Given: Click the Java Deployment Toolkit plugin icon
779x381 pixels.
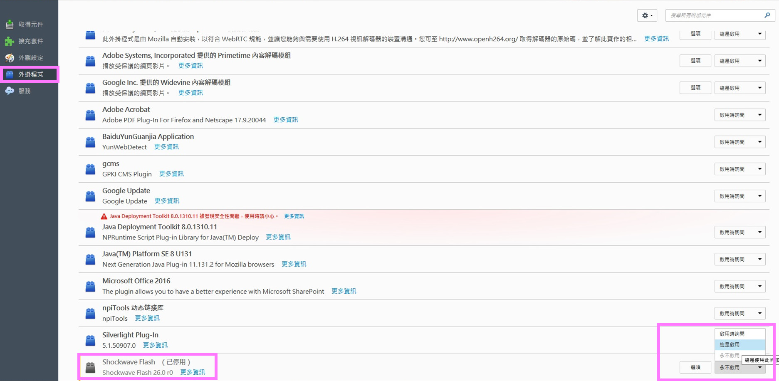Looking at the screenshot, I should 90,232.
